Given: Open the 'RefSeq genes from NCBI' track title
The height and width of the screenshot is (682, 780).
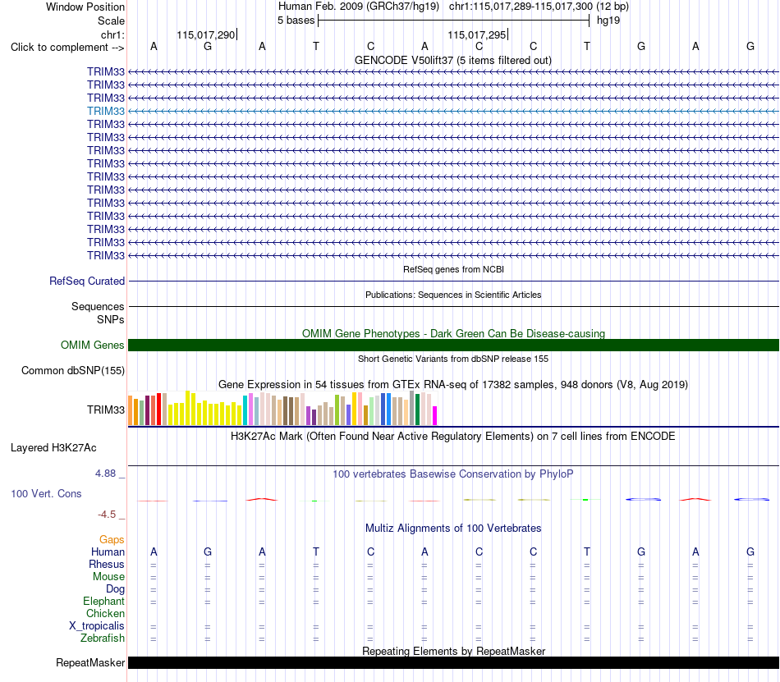Looking at the screenshot, I should pyautogui.click(x=453, y=269).
